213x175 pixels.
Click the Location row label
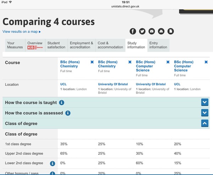[12, 85]
